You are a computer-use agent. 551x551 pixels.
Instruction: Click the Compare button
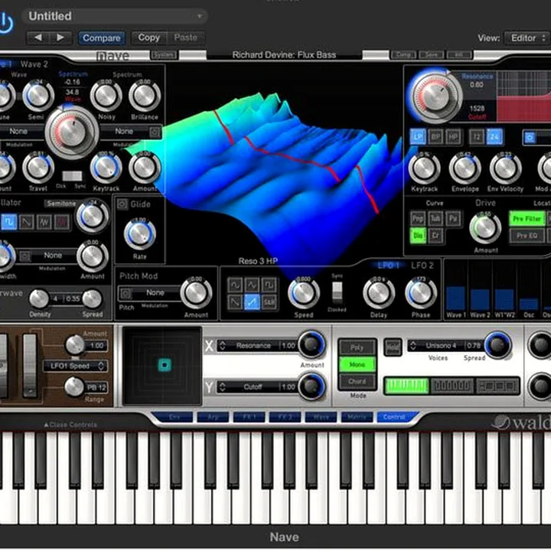point(102,37)
